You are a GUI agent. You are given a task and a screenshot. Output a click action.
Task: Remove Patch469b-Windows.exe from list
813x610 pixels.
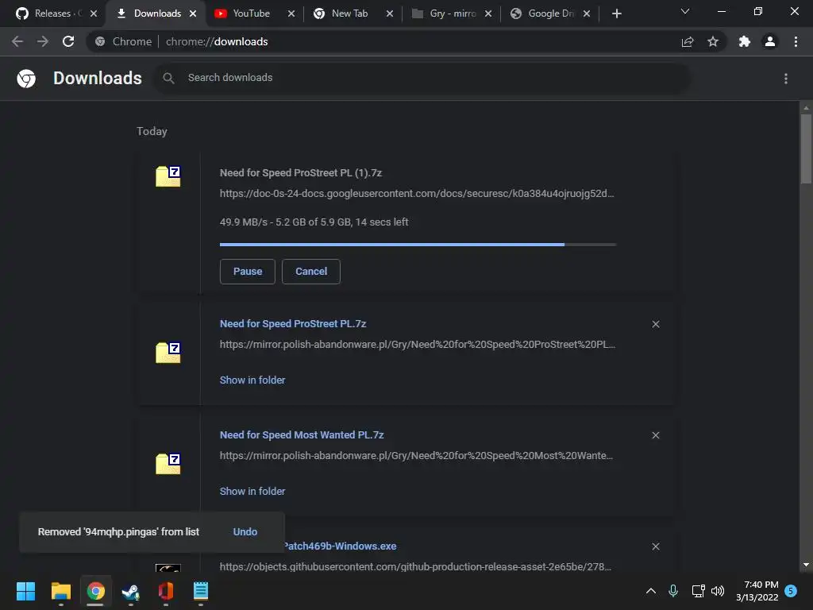click(x=656, y=546)
